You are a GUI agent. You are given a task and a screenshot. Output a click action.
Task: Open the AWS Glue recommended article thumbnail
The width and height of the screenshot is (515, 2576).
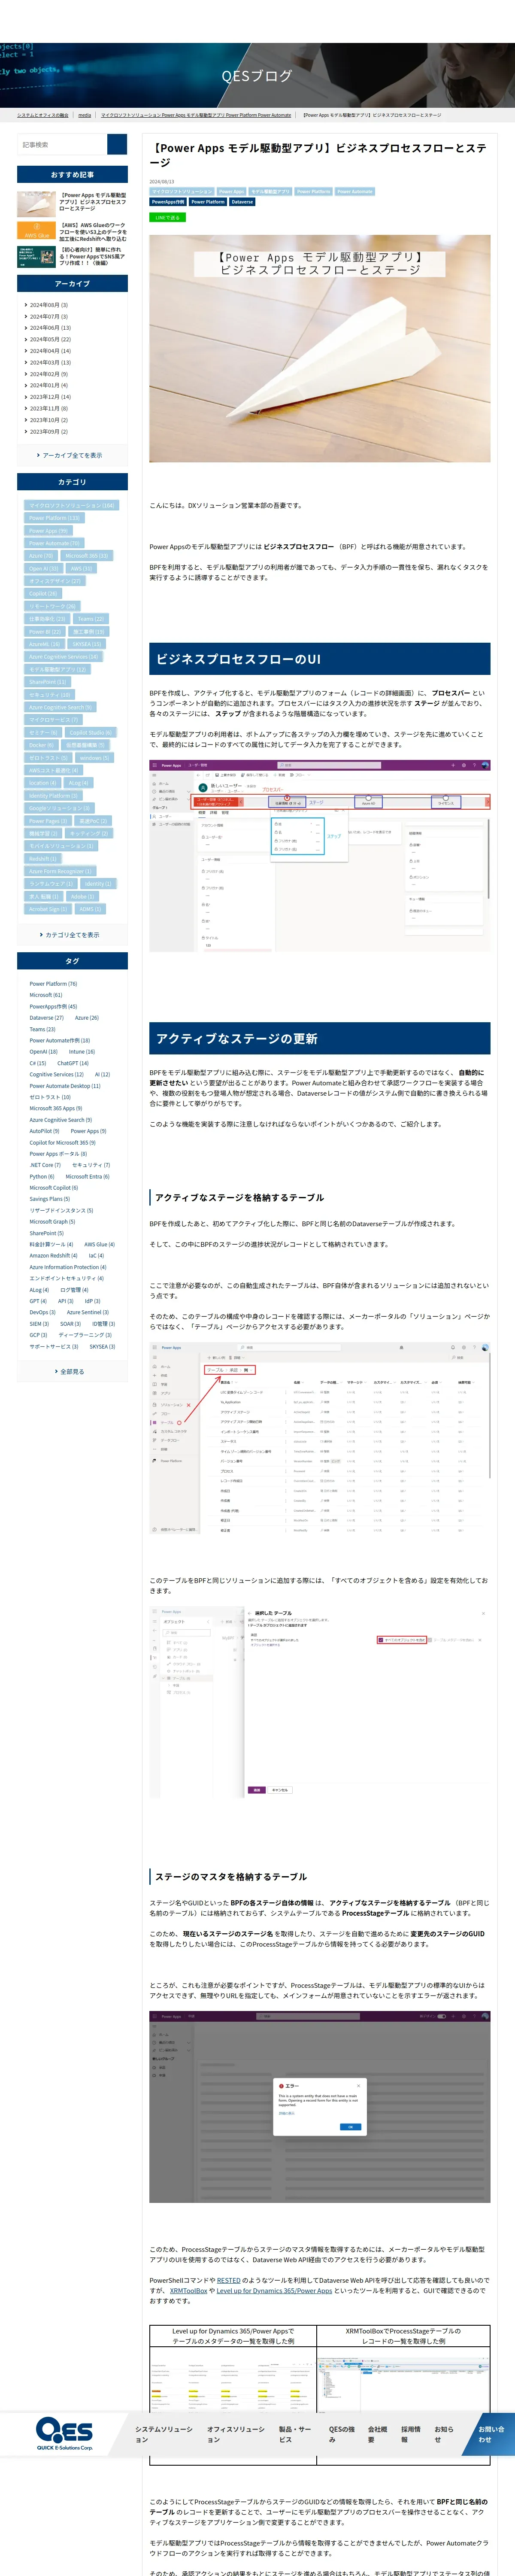click(36, 231)
